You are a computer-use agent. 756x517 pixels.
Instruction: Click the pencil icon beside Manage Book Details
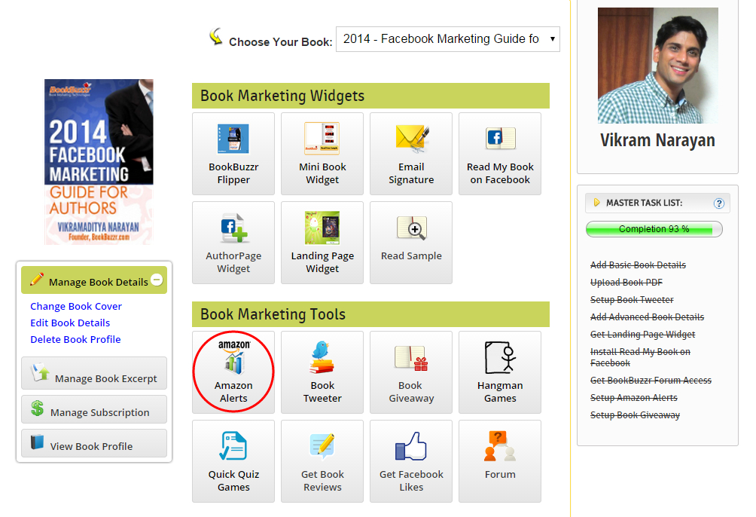tap(37, 279)
